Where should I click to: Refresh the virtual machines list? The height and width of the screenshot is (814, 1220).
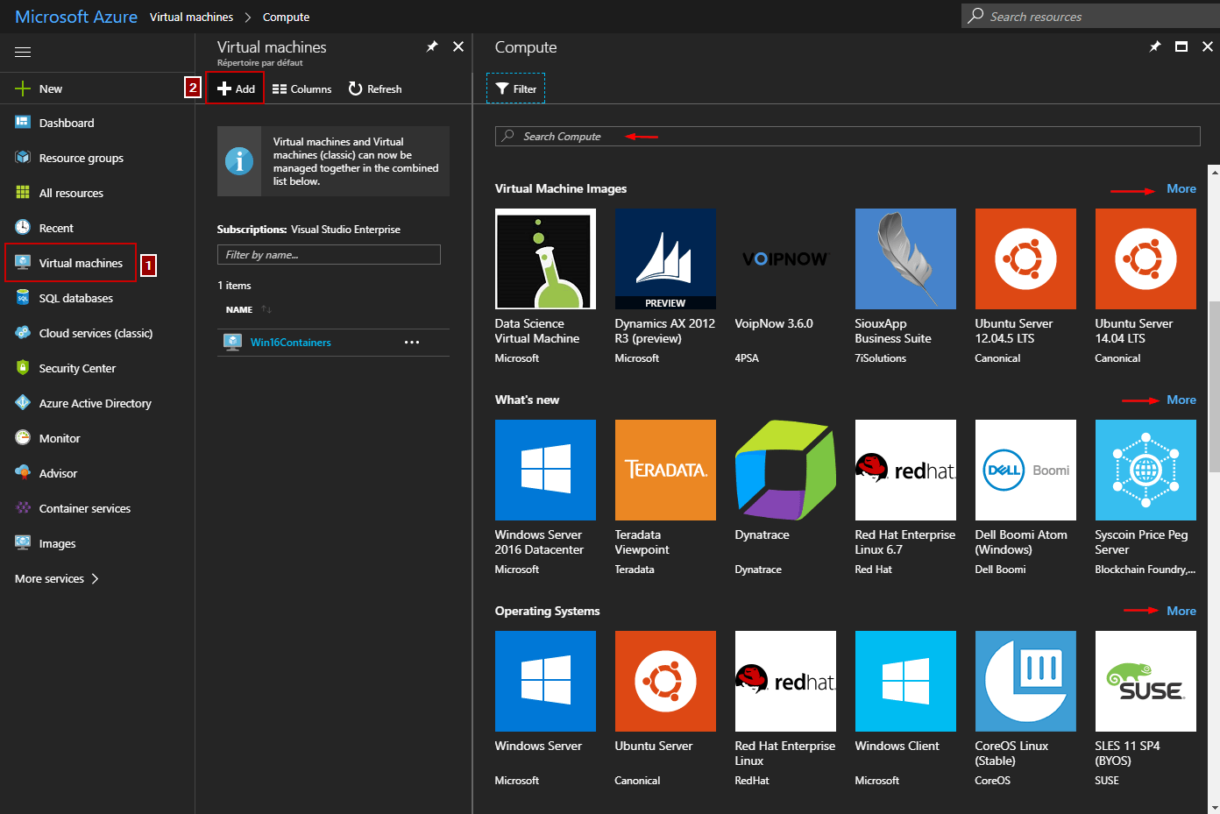click(375, 88)
